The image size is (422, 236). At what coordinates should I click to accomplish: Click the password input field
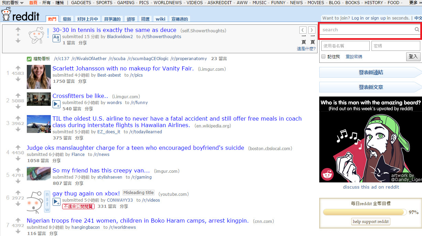coord(396,46)
